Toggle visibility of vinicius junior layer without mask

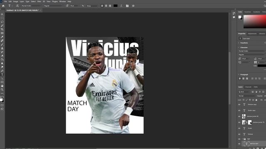pos(239,116)
